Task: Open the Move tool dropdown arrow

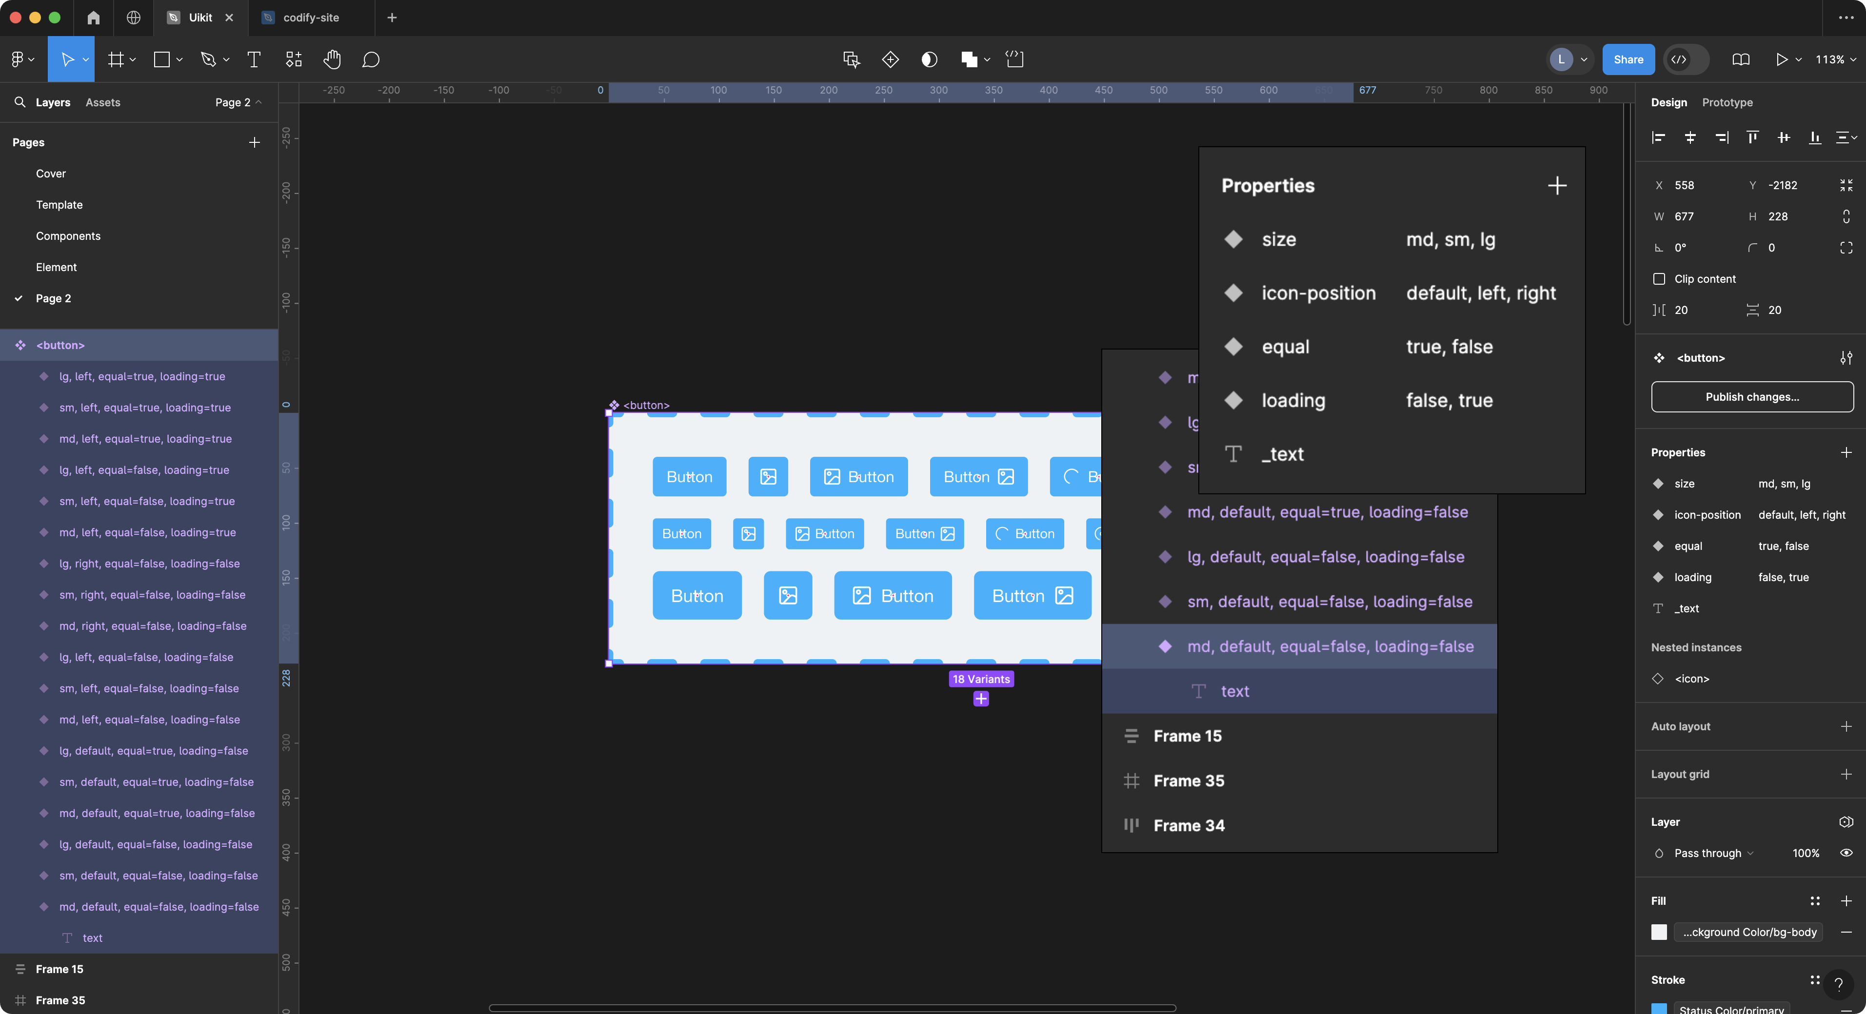Action: 85,59
